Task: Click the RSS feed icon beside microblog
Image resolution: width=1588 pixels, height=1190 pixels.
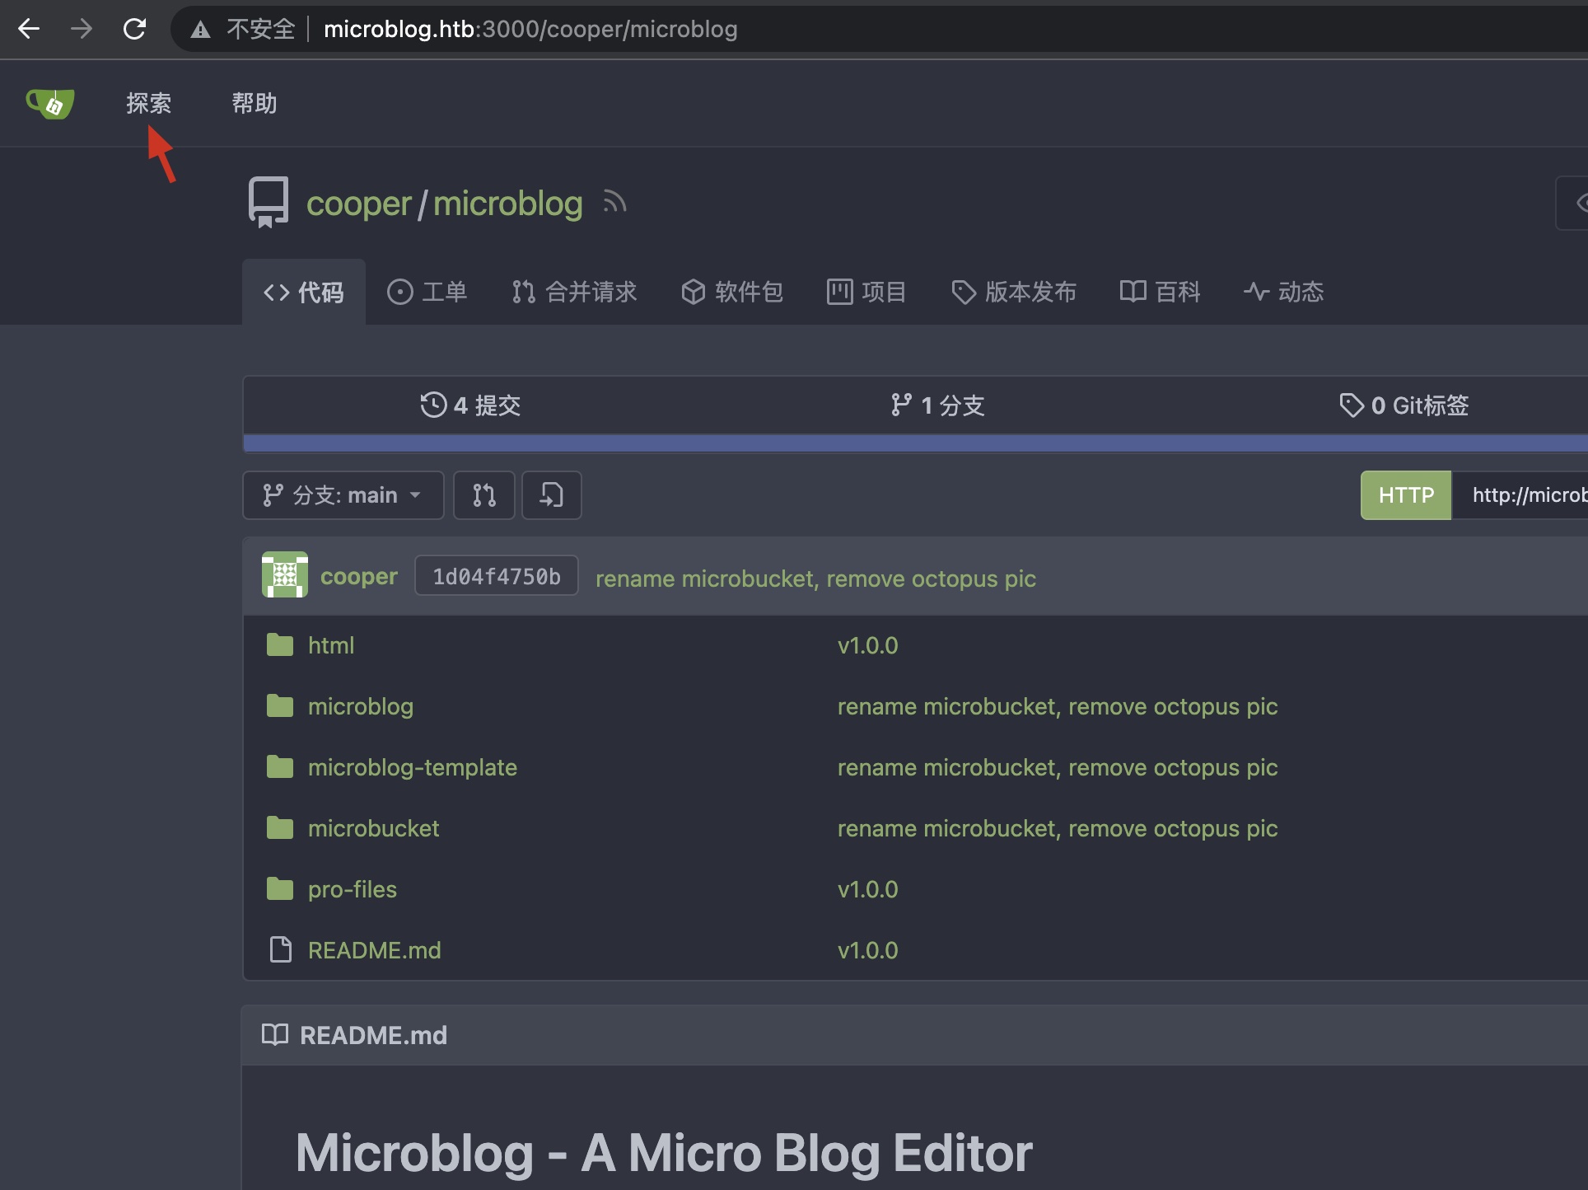Action: pos(614,202)
